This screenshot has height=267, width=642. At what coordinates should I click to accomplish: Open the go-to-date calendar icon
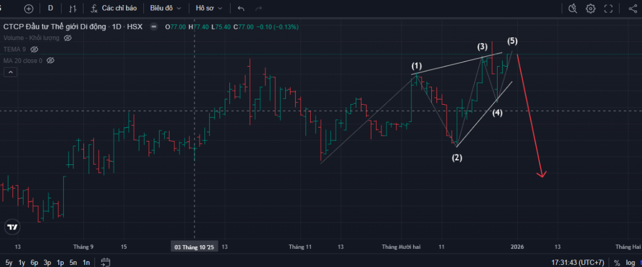[x=106, y=262]
